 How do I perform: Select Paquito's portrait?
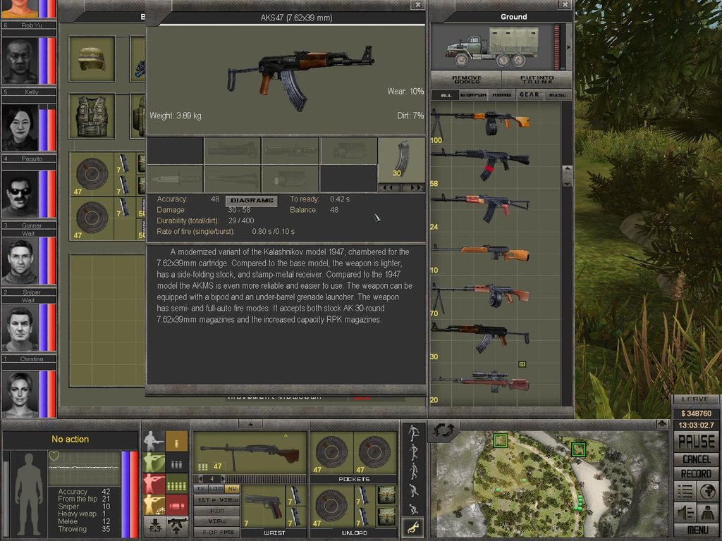(x=20, y=194)
